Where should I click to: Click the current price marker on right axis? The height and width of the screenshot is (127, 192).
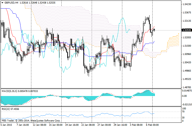pos(186,30)
